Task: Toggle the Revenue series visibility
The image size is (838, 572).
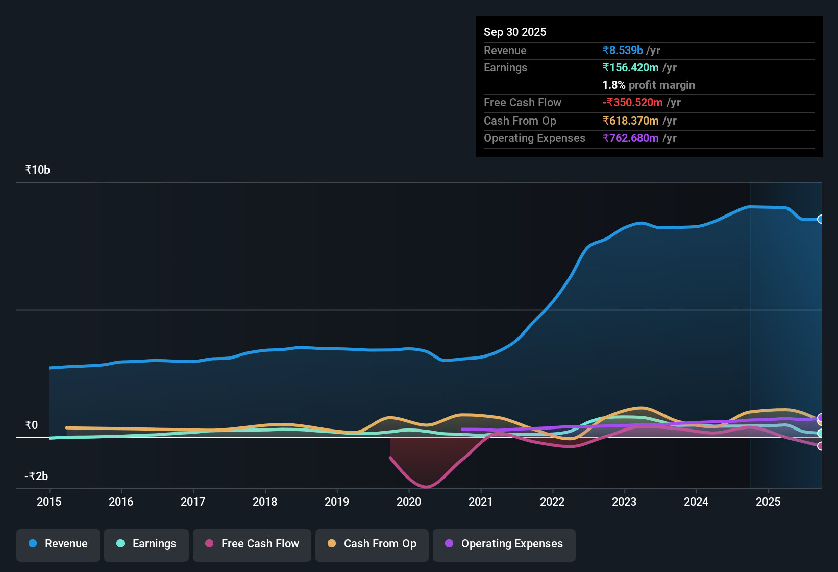Action: pyautogui.click(x=58, y=544)
